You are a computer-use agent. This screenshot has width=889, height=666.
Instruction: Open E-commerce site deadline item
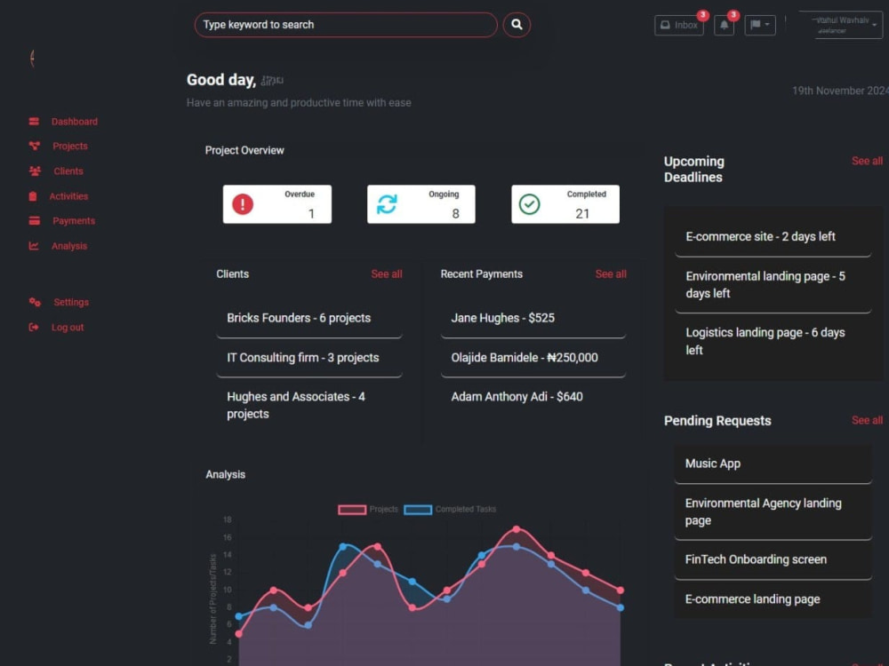coord(773,237)
